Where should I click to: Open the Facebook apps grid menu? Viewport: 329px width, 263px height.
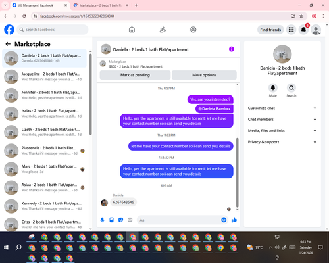(x=291, y=30)
